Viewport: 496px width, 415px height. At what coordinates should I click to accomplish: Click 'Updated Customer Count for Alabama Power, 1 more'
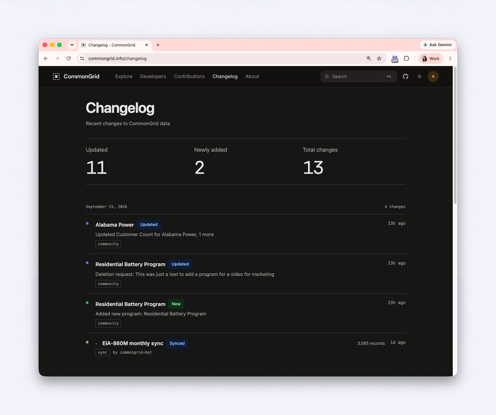tap(154, 235)
